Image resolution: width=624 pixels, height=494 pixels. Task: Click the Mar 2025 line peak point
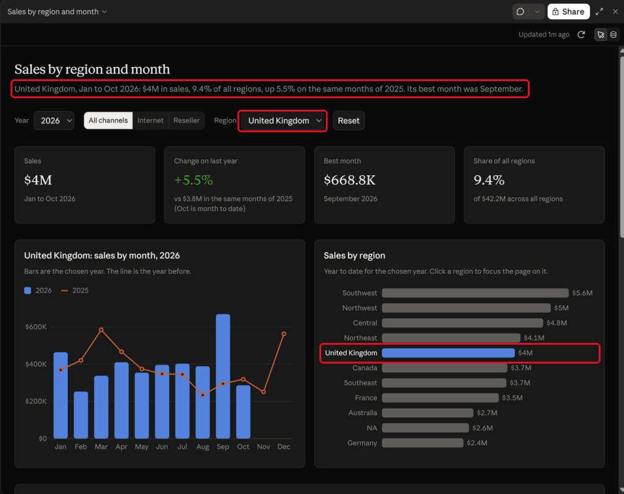coord(101,330)
